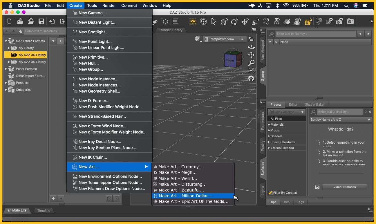
Task: Select the Node Selection arrow tool
Action: (x=214, y=21)
